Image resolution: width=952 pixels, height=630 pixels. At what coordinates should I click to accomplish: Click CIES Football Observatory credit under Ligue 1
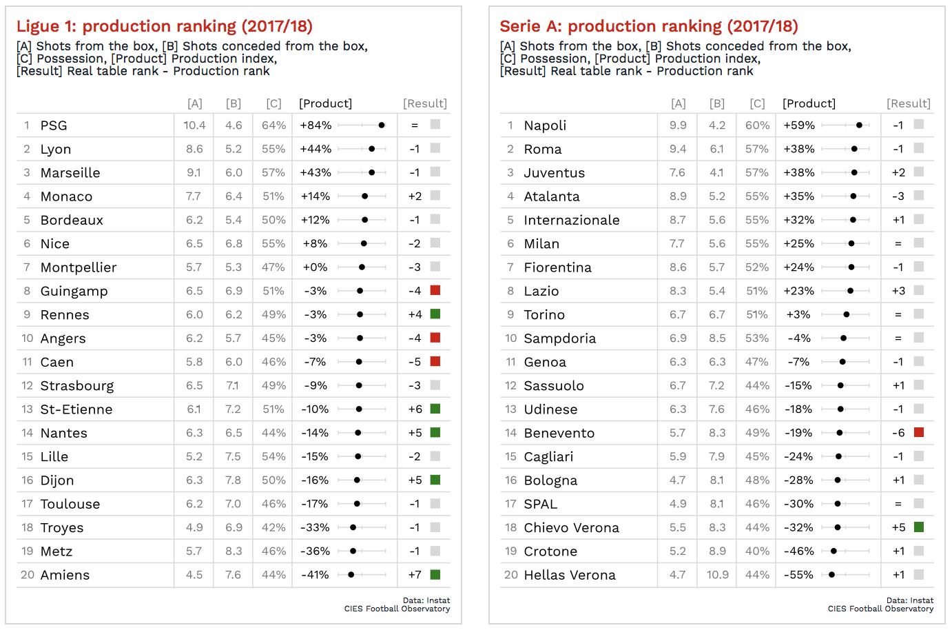397,609
